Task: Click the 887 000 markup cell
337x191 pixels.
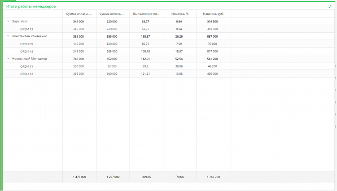Action: 212,36
